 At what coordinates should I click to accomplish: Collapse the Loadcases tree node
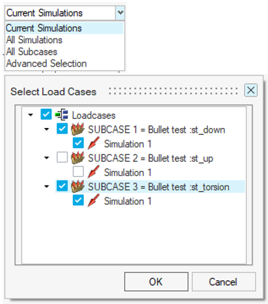(x=30, y=115)
